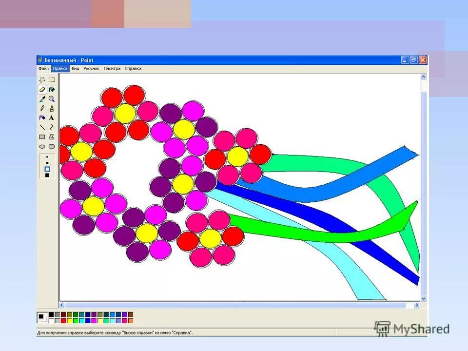Click the vertical scrollbar down arrow

click(x=422, y=298)
